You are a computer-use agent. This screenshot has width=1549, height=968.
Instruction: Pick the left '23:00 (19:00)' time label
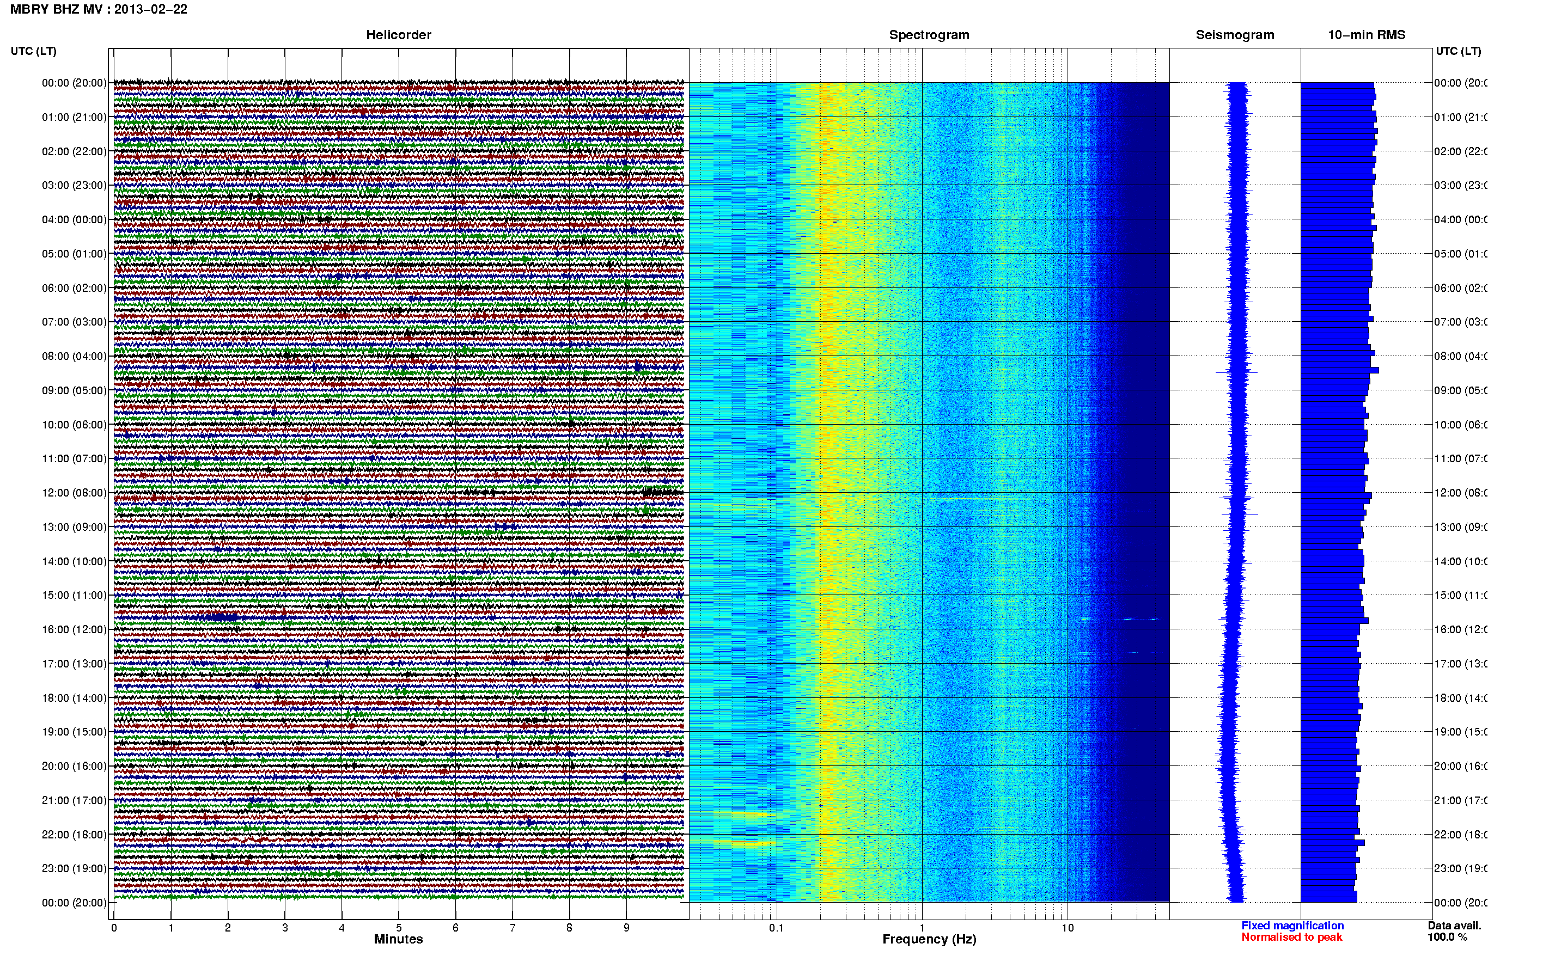[x=74, y=868]
